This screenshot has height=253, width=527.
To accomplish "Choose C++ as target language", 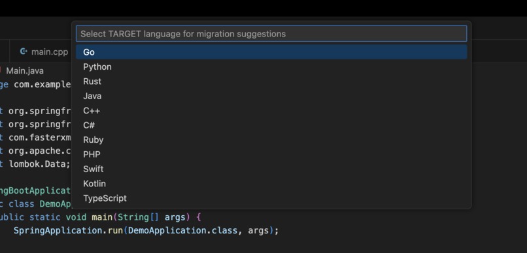I will pos(271,111).
